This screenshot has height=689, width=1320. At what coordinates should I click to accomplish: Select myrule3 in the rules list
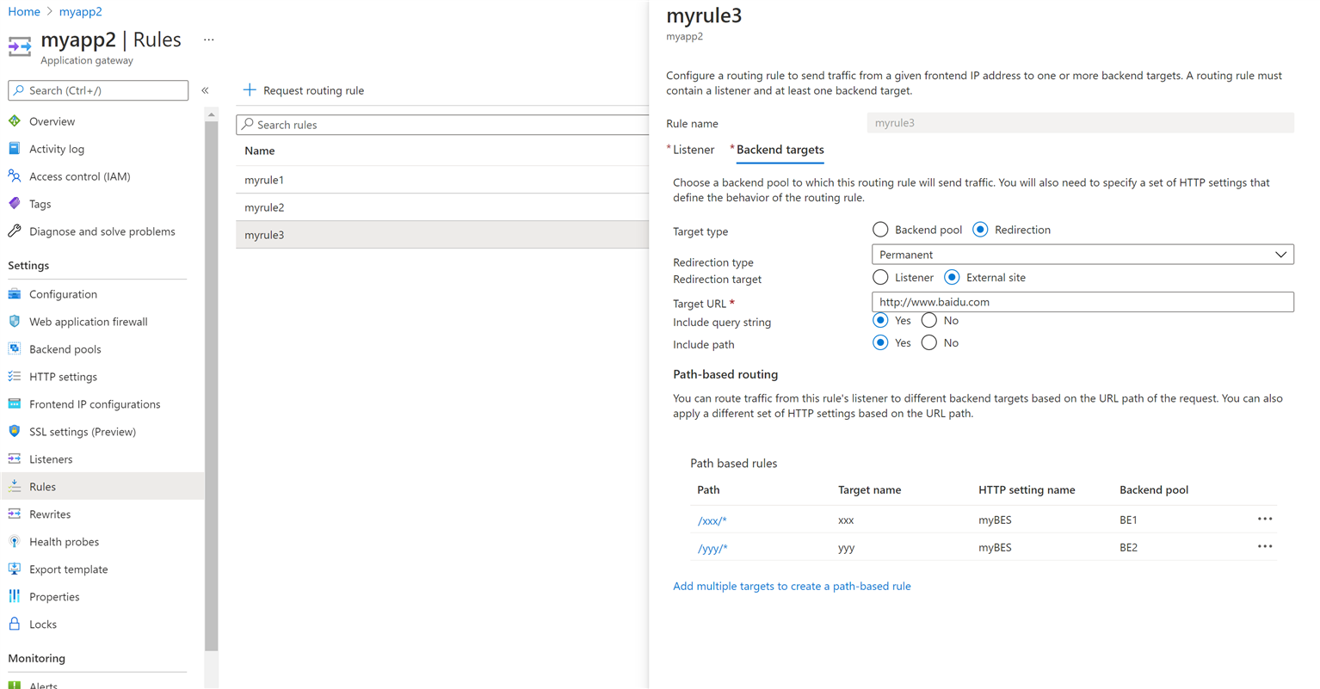[442, 235]
